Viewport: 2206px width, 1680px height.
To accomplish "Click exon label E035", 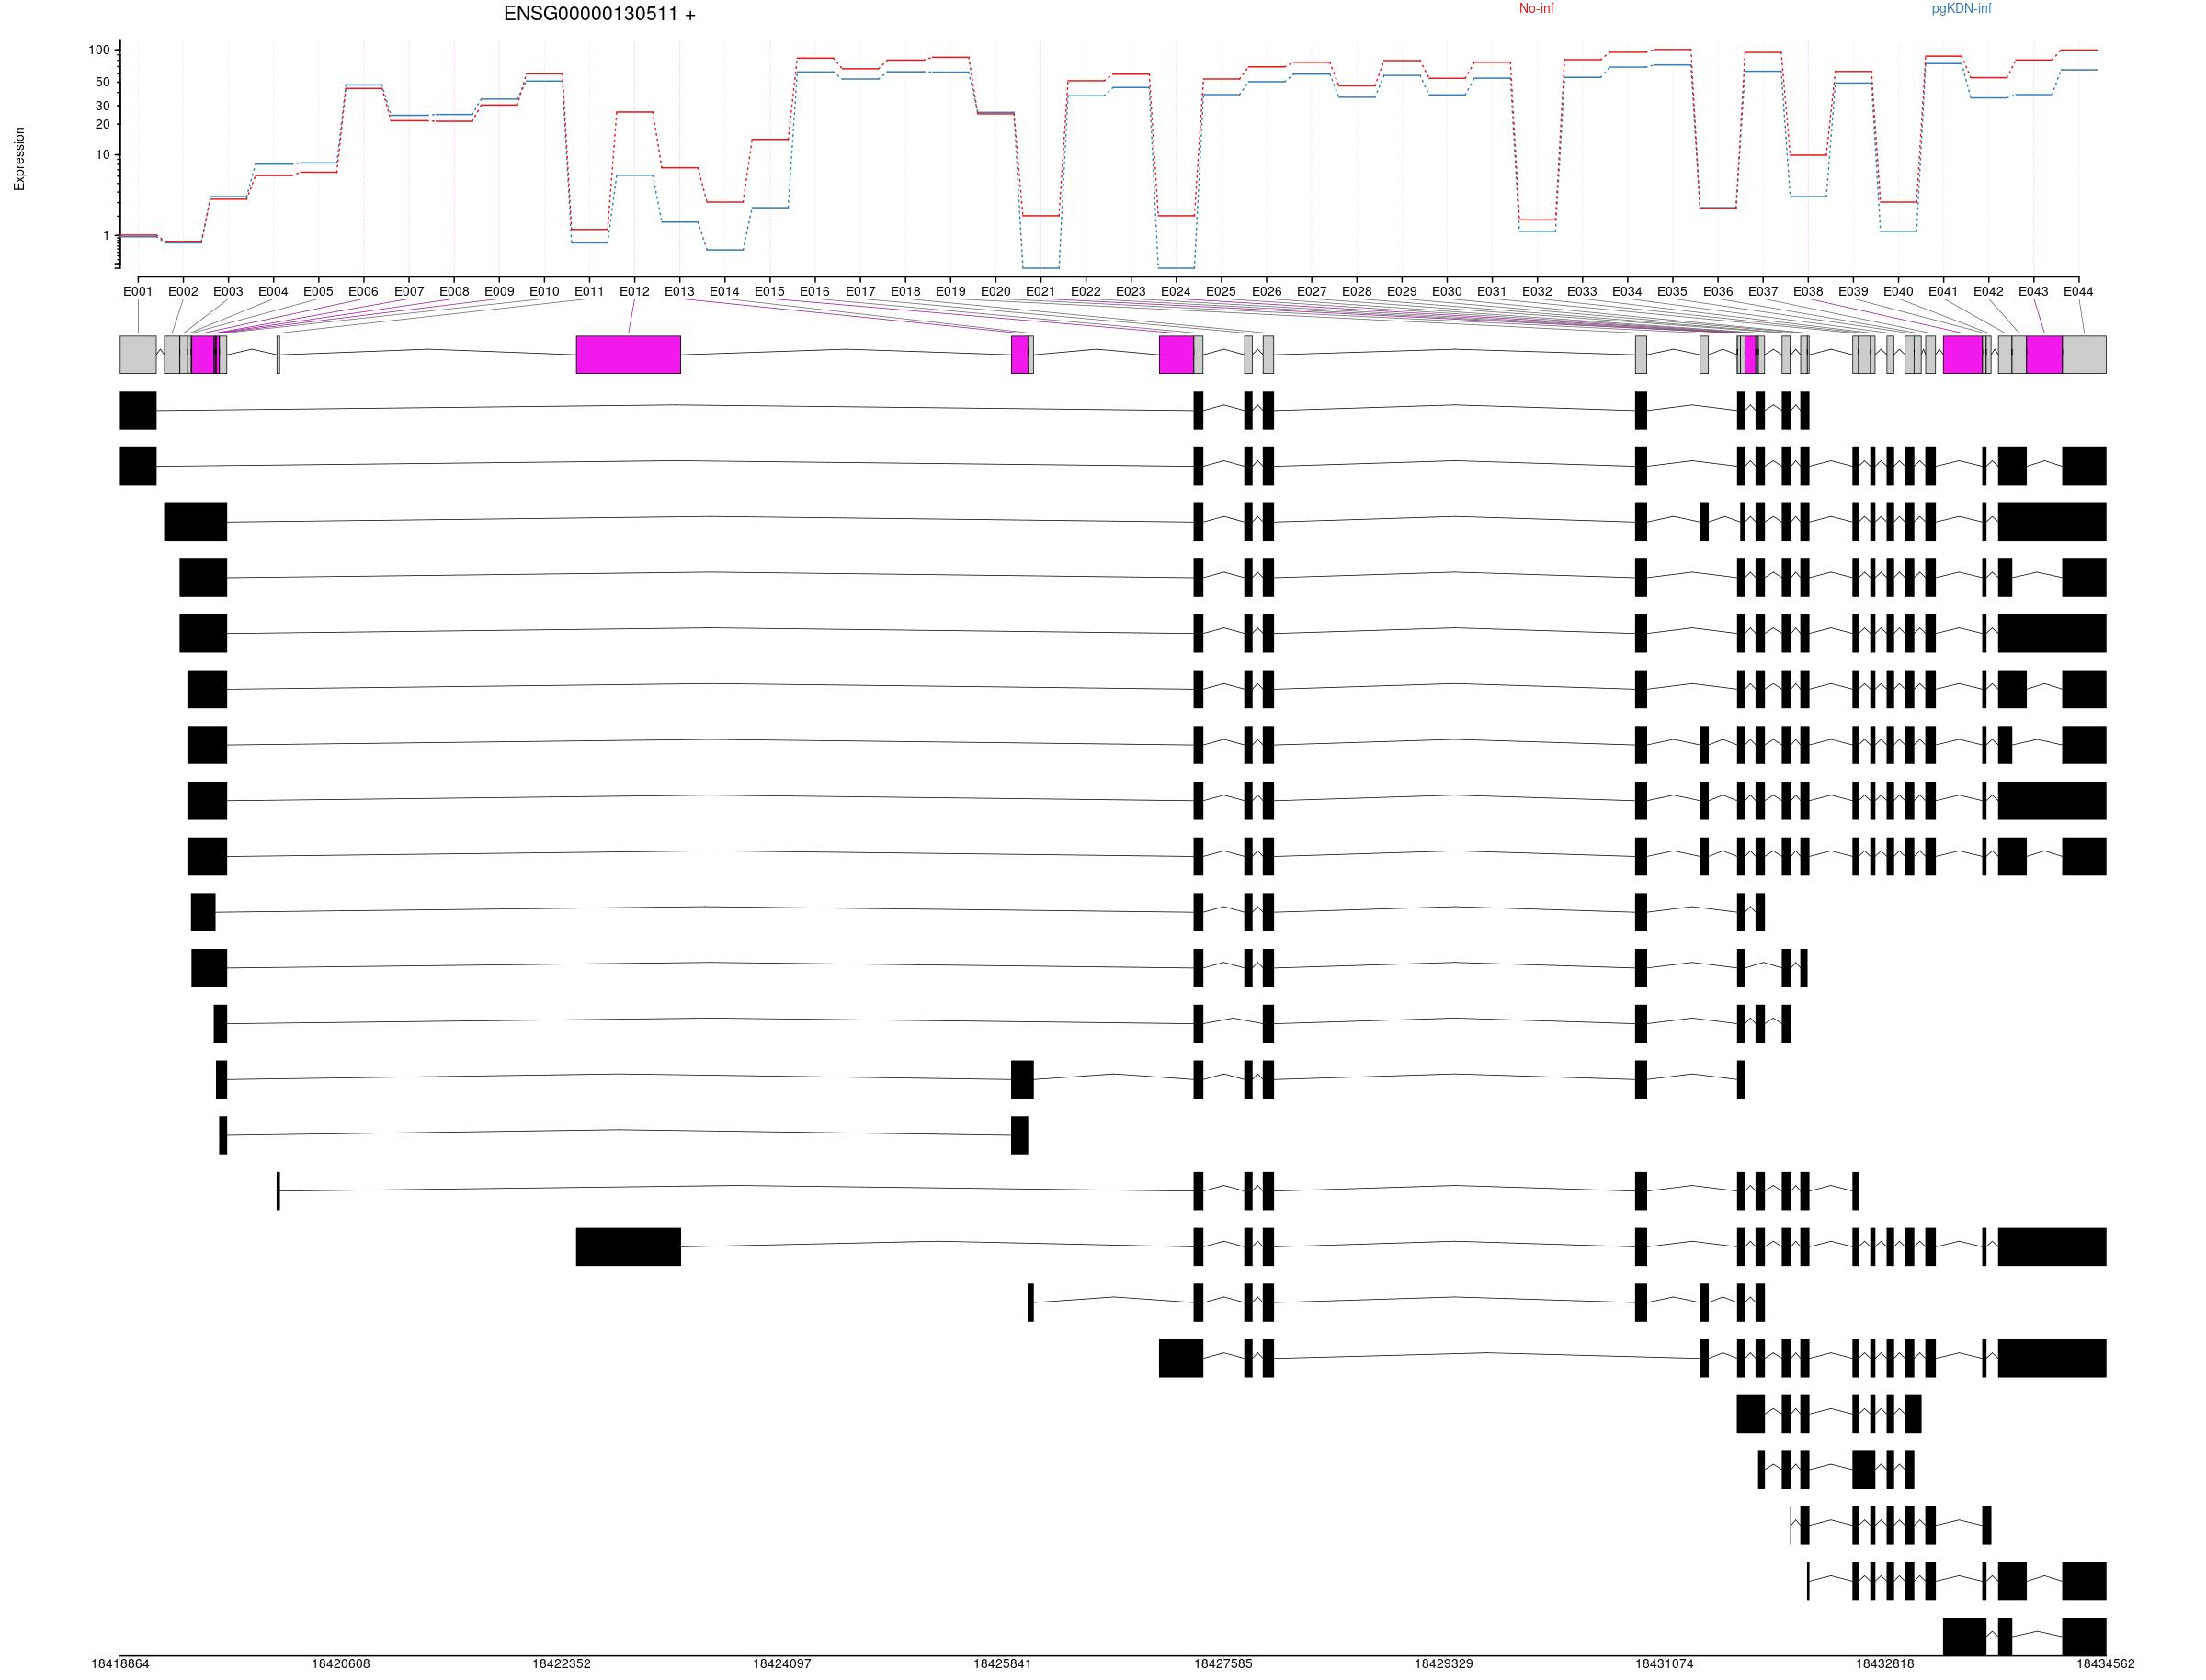I will (x=1672, y=292).
